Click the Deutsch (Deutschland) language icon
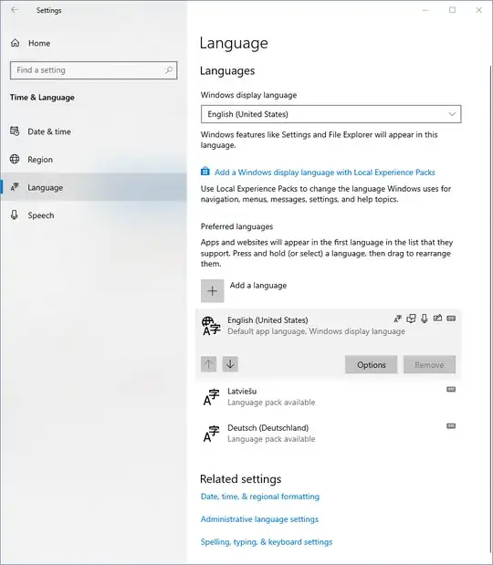This screenshot has height=565, width=493. click(x=211, y=434)
